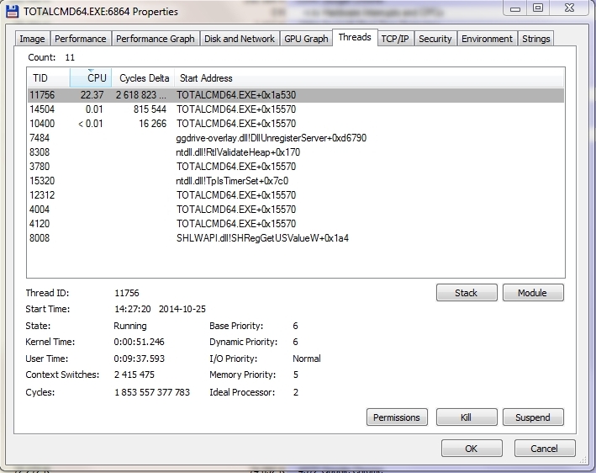Click the start time 14:27:20 value
Screen dimensions: 596x473
point(133,309)
